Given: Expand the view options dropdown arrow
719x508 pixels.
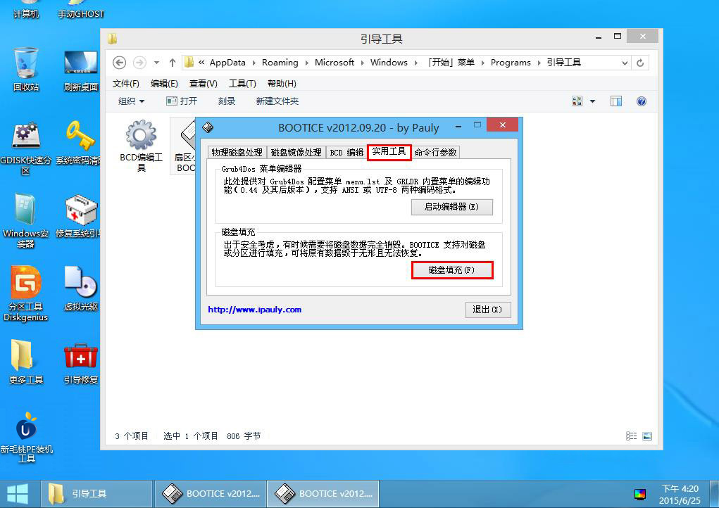Looking at the screenshot, I should coord(592,101).
